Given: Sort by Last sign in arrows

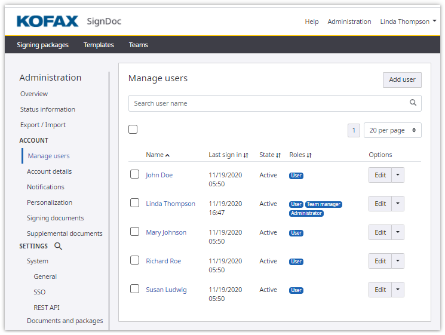Looking at the screenshot, I should (245, 155).
